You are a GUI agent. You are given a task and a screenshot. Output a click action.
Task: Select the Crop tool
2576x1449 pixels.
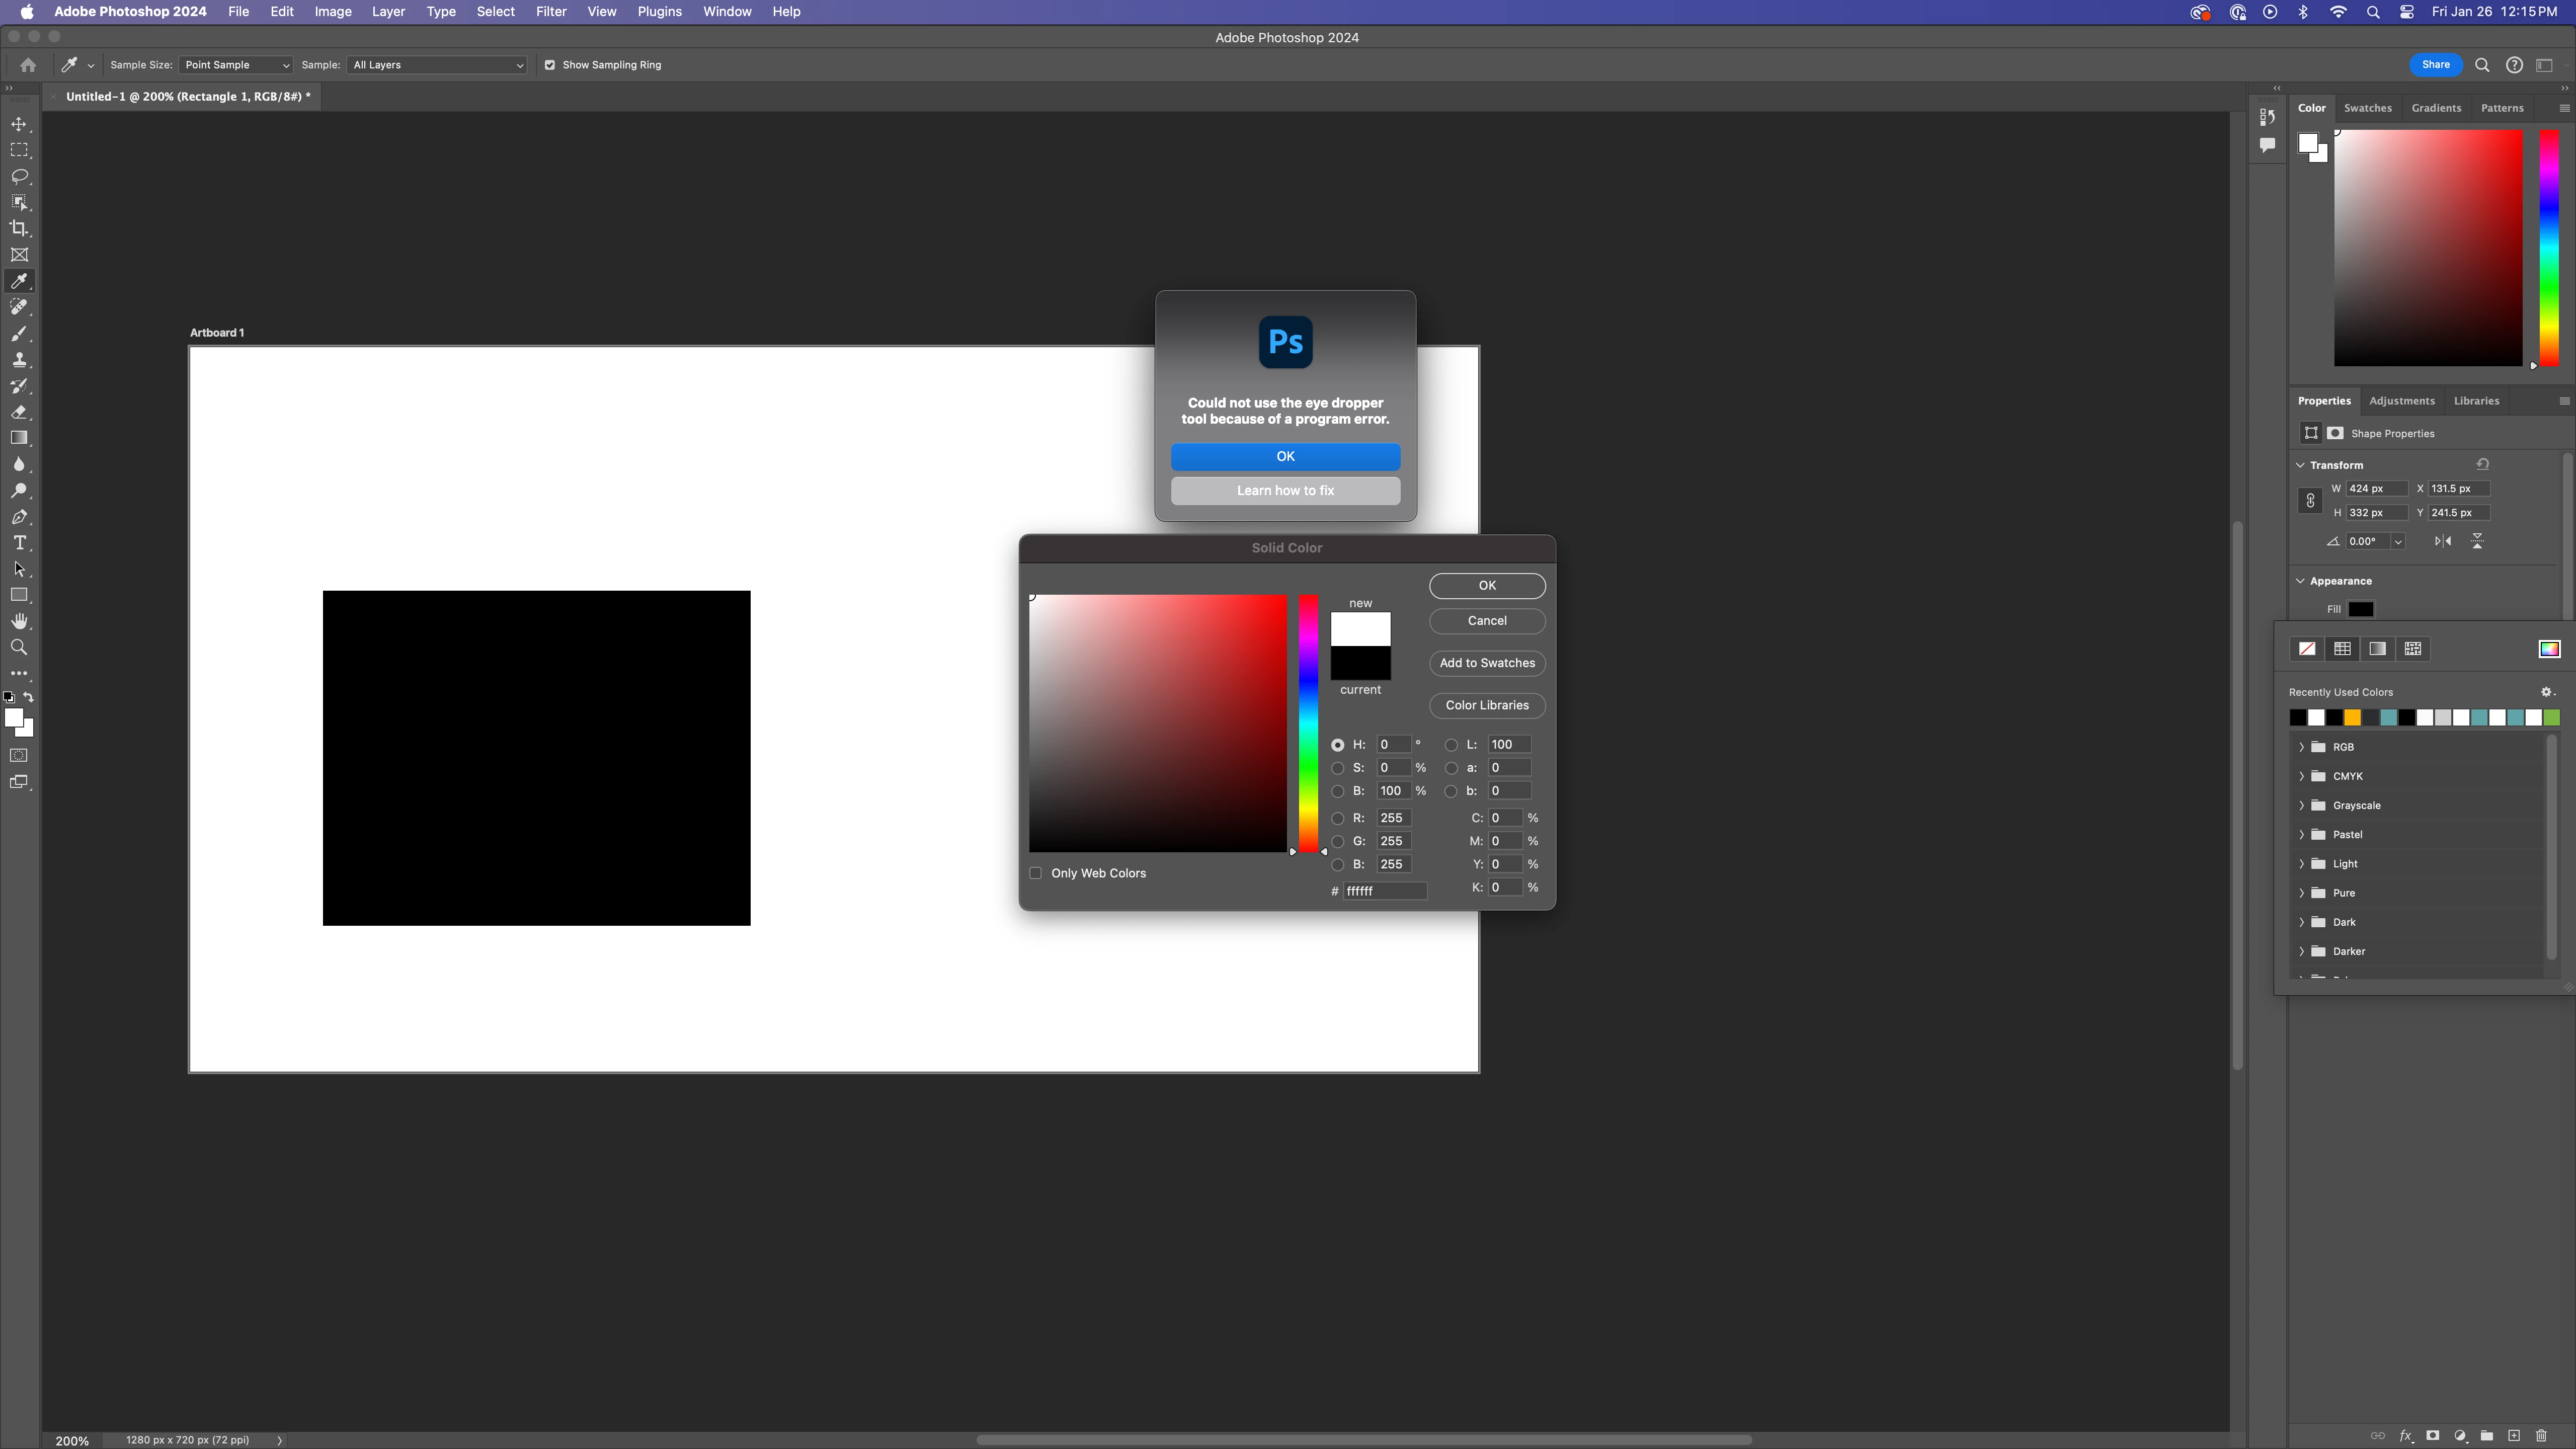[19, 228]
